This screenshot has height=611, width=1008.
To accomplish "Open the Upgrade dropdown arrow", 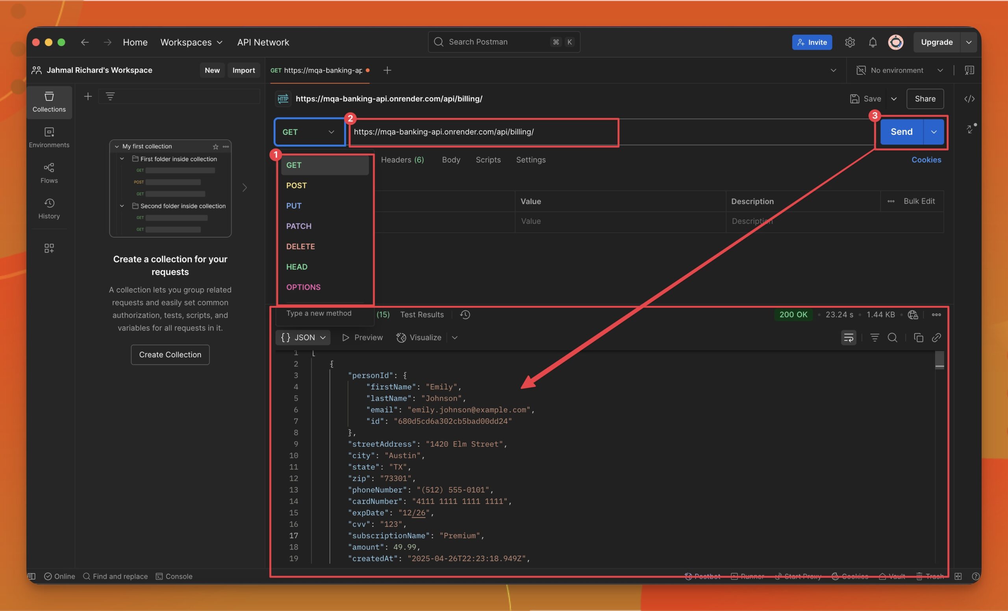I will pos(968,42).
